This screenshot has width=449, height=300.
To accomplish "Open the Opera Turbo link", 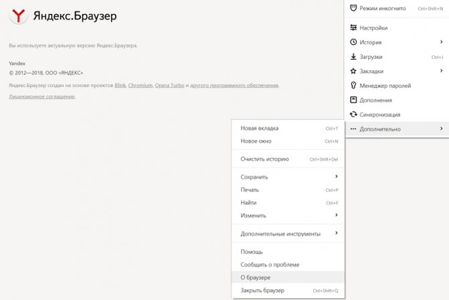I will 169,86.
